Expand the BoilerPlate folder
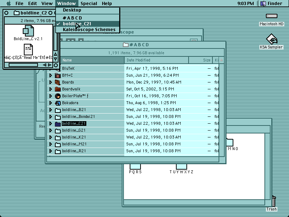Screen dimensions: 289x217 click(51, 96)
